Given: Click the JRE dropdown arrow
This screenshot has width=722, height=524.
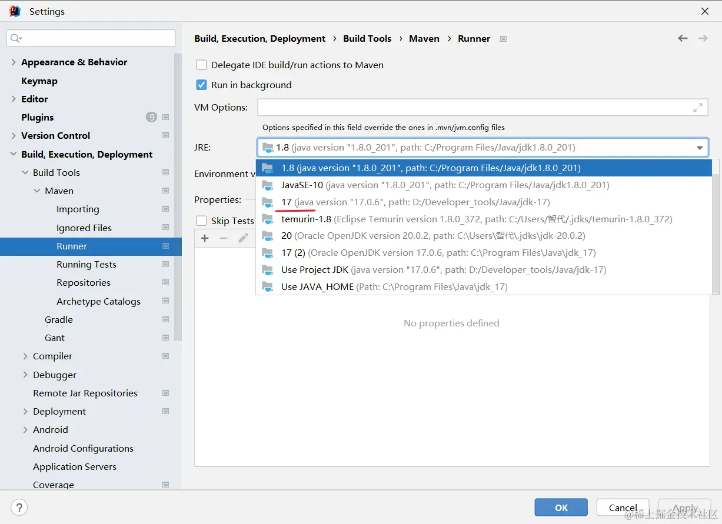Looking at the screenshot, I should 700,148.
